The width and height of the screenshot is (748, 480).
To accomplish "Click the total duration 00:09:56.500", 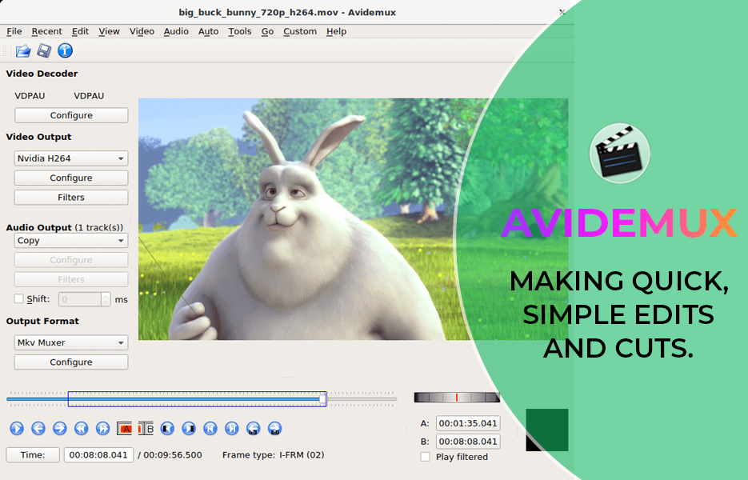I will (x=173, y=455).
